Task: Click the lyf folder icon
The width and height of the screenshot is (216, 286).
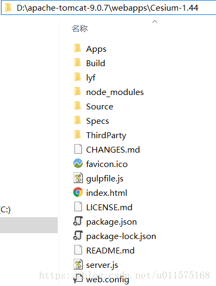Action: click(x=78, y=77)
